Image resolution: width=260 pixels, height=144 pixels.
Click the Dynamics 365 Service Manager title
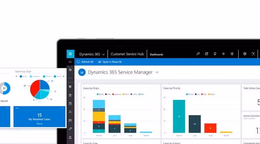pyautogui.click(x=120, y=72)
